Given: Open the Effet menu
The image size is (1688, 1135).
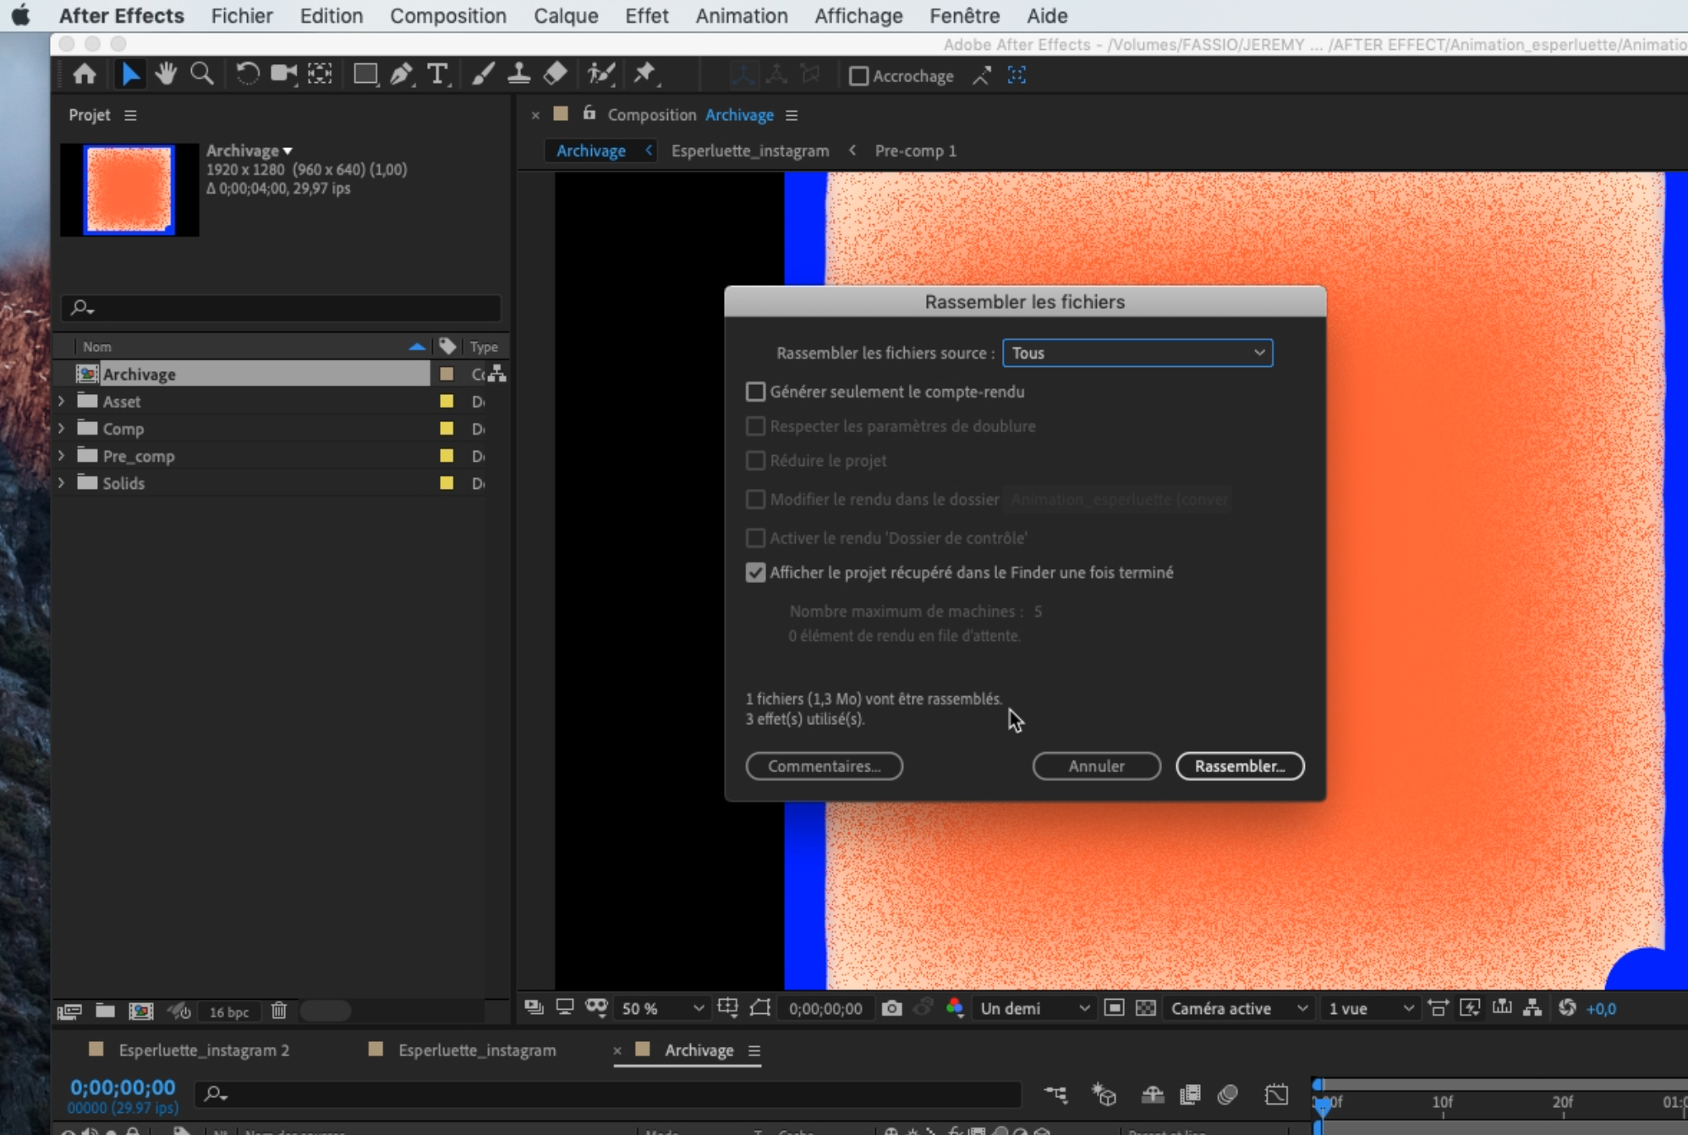Looking at the screenshot, I should click(x=646, y=15).
